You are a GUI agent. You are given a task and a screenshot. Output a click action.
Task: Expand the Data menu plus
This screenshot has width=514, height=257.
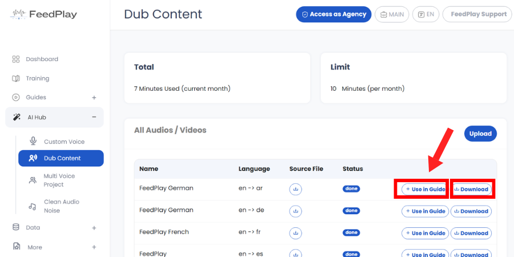94,228
